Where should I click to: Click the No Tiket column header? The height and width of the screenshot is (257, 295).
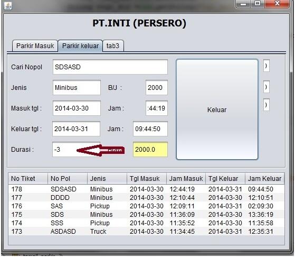(28, 178)
